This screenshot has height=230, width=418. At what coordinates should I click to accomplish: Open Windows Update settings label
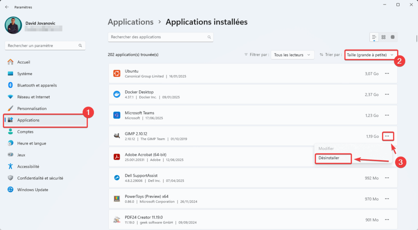(x=33, y=190)
